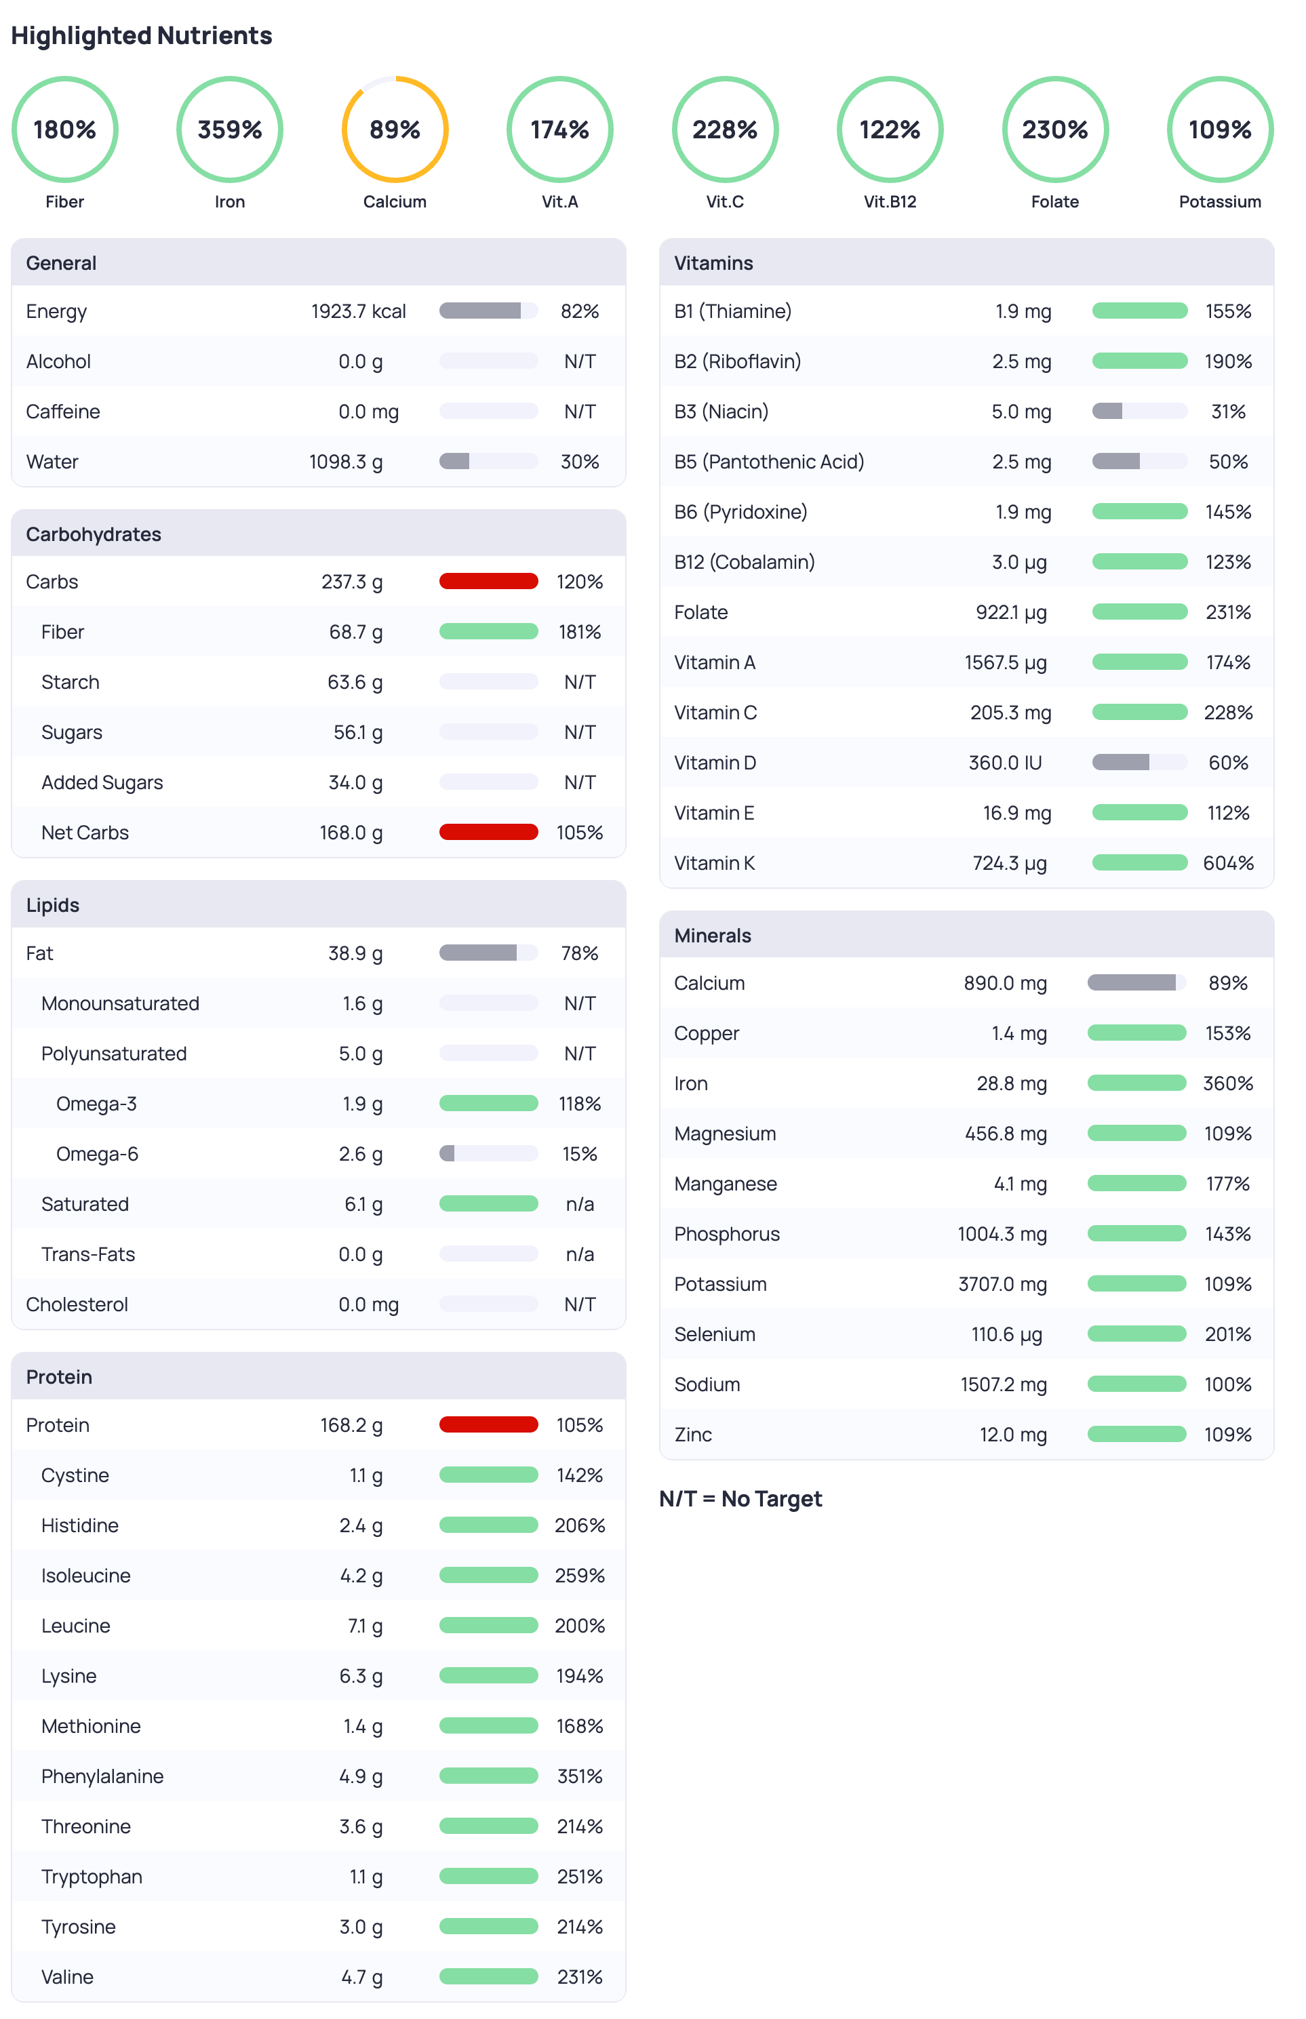Click the Highlighted Nutrients heading
Screen dimensions: 1306x2019
[x=142, y=36]
